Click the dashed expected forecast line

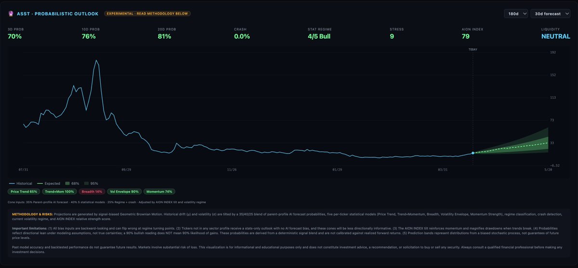point(511,148)
